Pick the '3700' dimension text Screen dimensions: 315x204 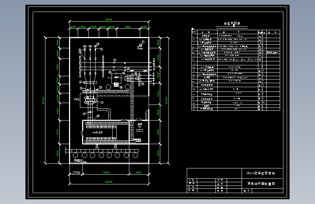[76, 172]
